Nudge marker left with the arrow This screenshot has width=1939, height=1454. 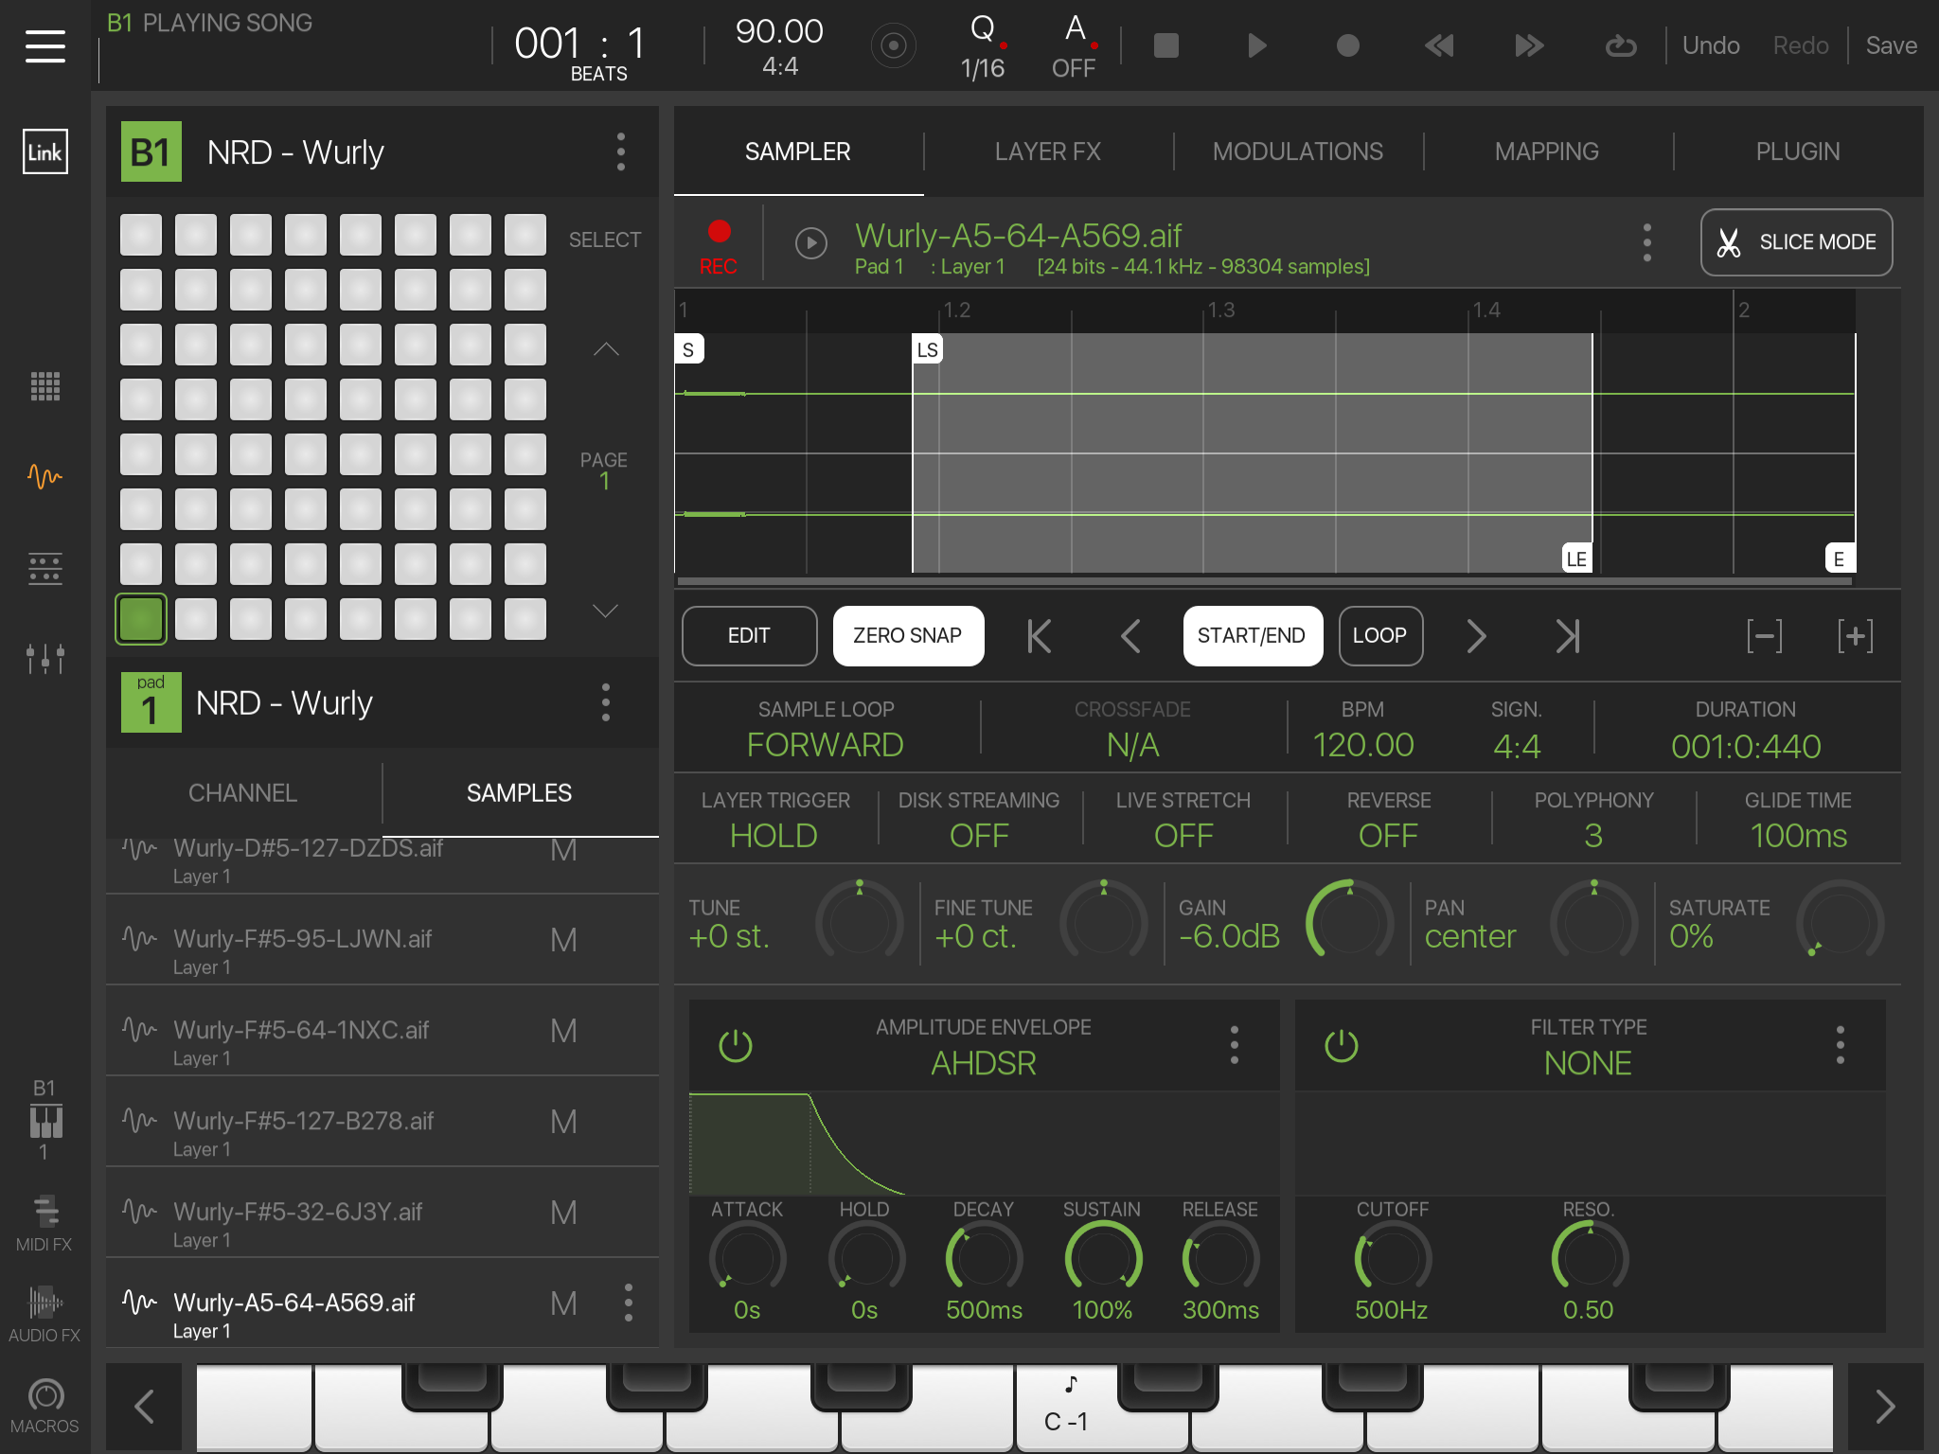(x=1130, y=636)
